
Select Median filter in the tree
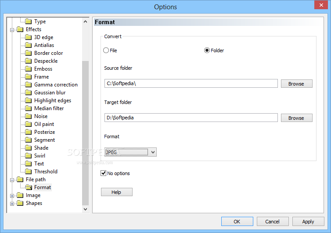[49, 108]
